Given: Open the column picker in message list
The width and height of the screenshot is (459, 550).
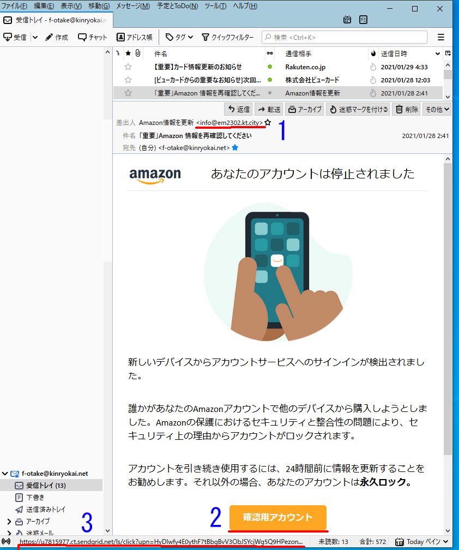Looking at the screenshot, I should tap(448, 53).
